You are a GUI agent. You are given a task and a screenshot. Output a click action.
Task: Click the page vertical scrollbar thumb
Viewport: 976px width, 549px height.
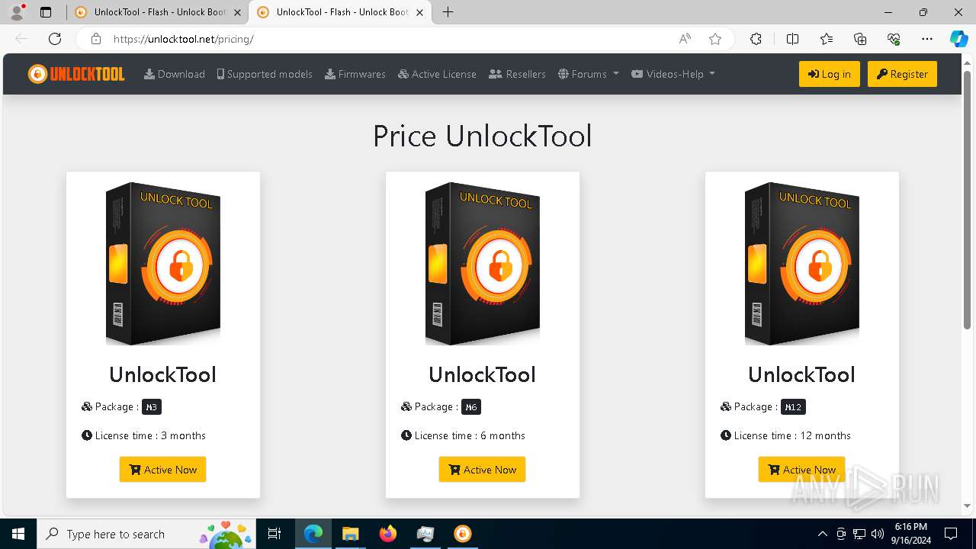[967, 200]
